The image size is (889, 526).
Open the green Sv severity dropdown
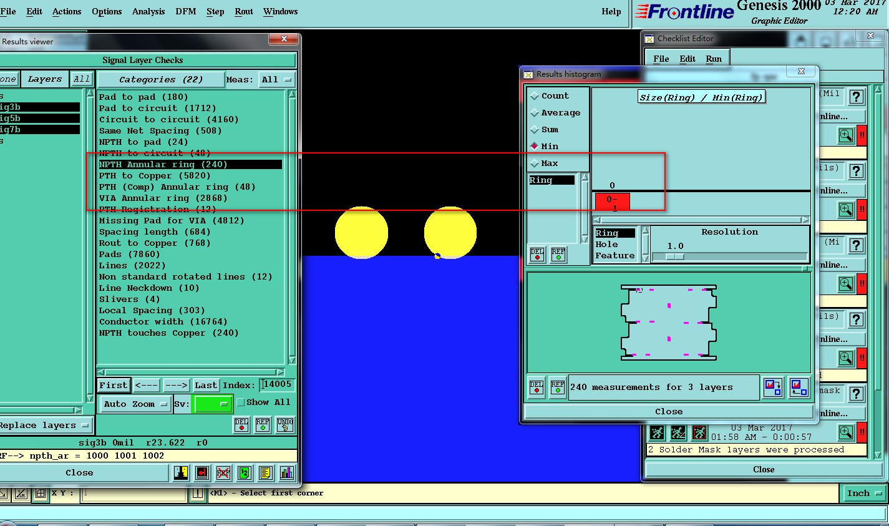pyautogui.click(x=213, y=404)
